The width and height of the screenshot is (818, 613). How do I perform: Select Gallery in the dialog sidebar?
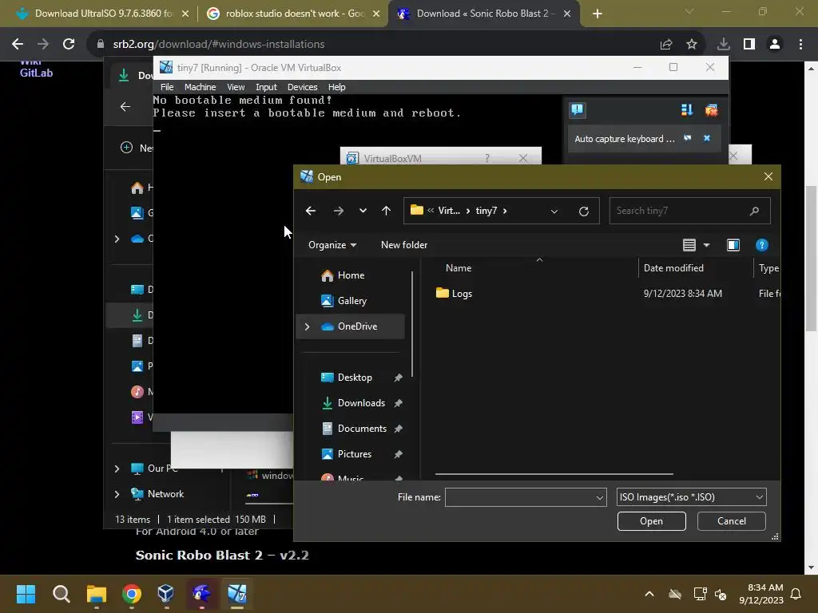351,301
